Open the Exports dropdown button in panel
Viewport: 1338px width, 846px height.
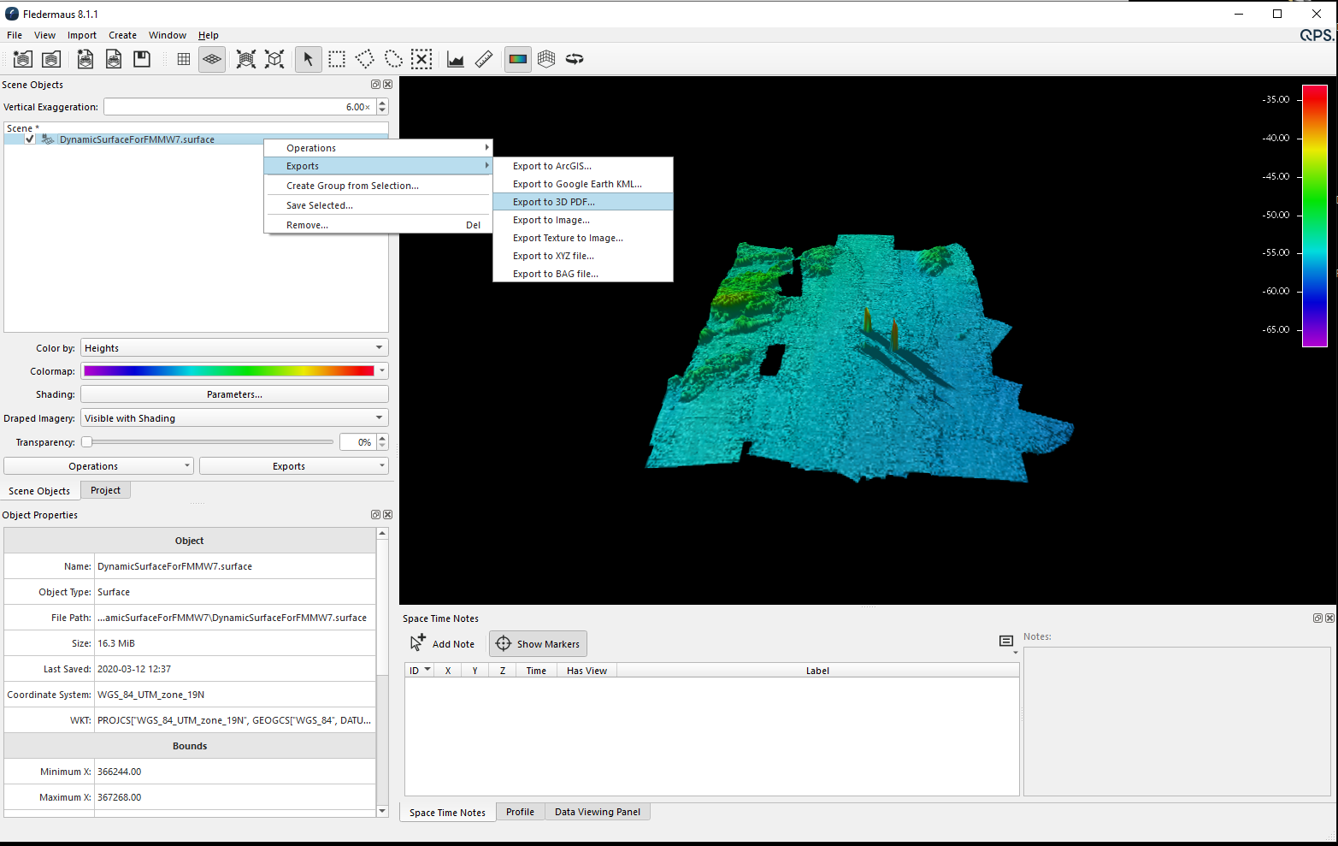coord(293,466)
